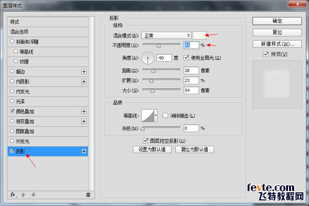The image size is (309, 206).
Task: Focus the opacity field showing 43
Action: 191,45
